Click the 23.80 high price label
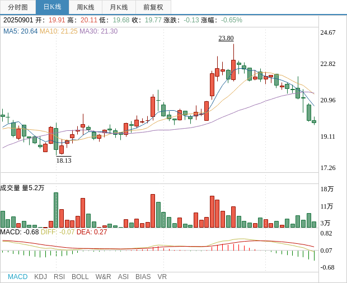 pos(226,38)
